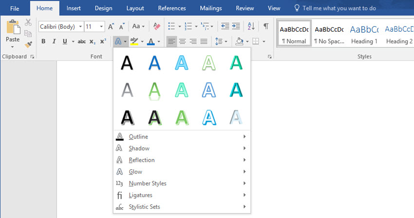Open the font color dropdown arrow
Screen dimensions: 414x218
pos(159,41)
